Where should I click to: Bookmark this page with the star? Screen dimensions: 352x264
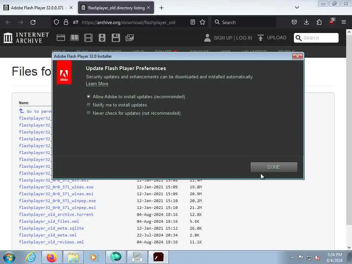[202, 22]
